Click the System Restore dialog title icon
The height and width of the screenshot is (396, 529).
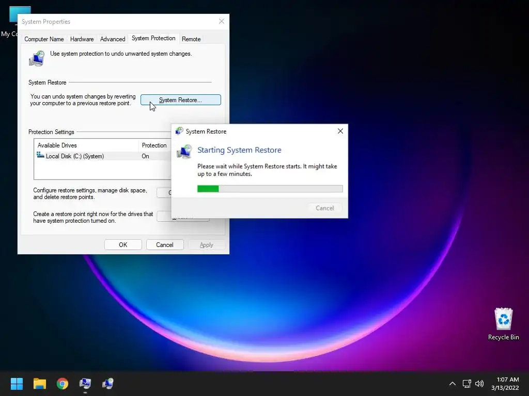point(179,131)
